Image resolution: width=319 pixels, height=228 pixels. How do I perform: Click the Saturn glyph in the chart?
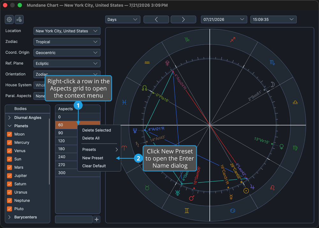[137, 144]
